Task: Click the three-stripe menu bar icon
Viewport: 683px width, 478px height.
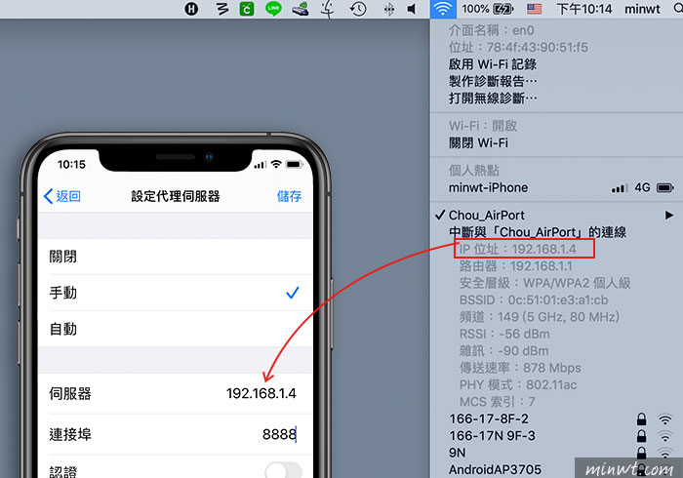Action: [x=222, y=9]
